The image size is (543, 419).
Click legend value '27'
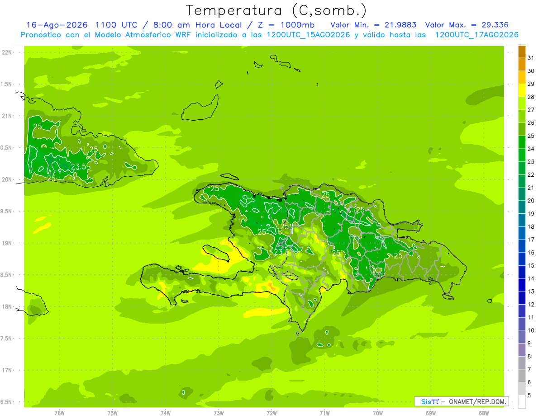point(531,110)
